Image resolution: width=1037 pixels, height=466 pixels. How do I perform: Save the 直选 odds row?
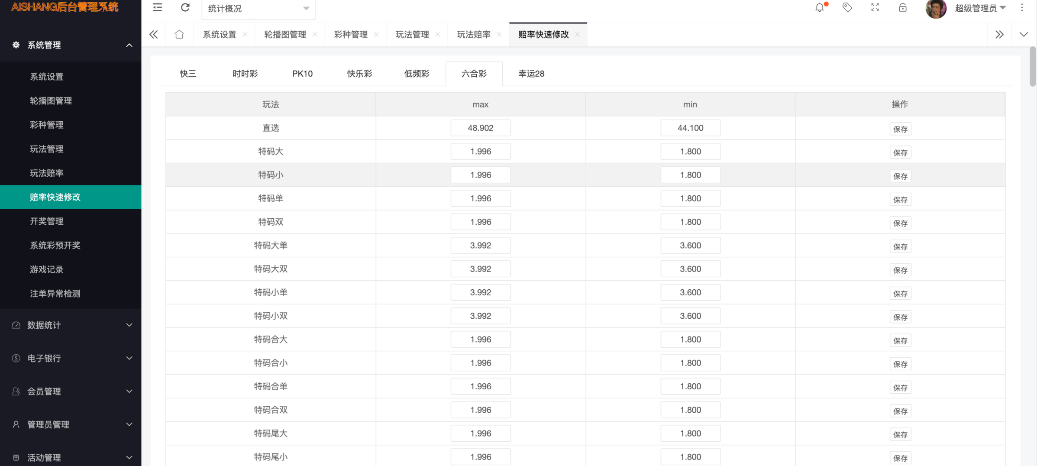click(x=900, y=129)
